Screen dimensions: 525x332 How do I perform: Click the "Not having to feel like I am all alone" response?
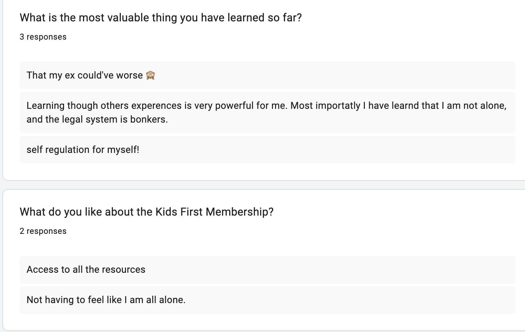(x=106, y=300)
